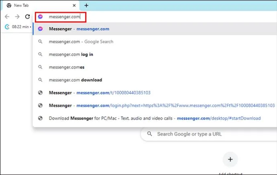
Task: Click the browser forward arrow
Action: click(17, 16)
